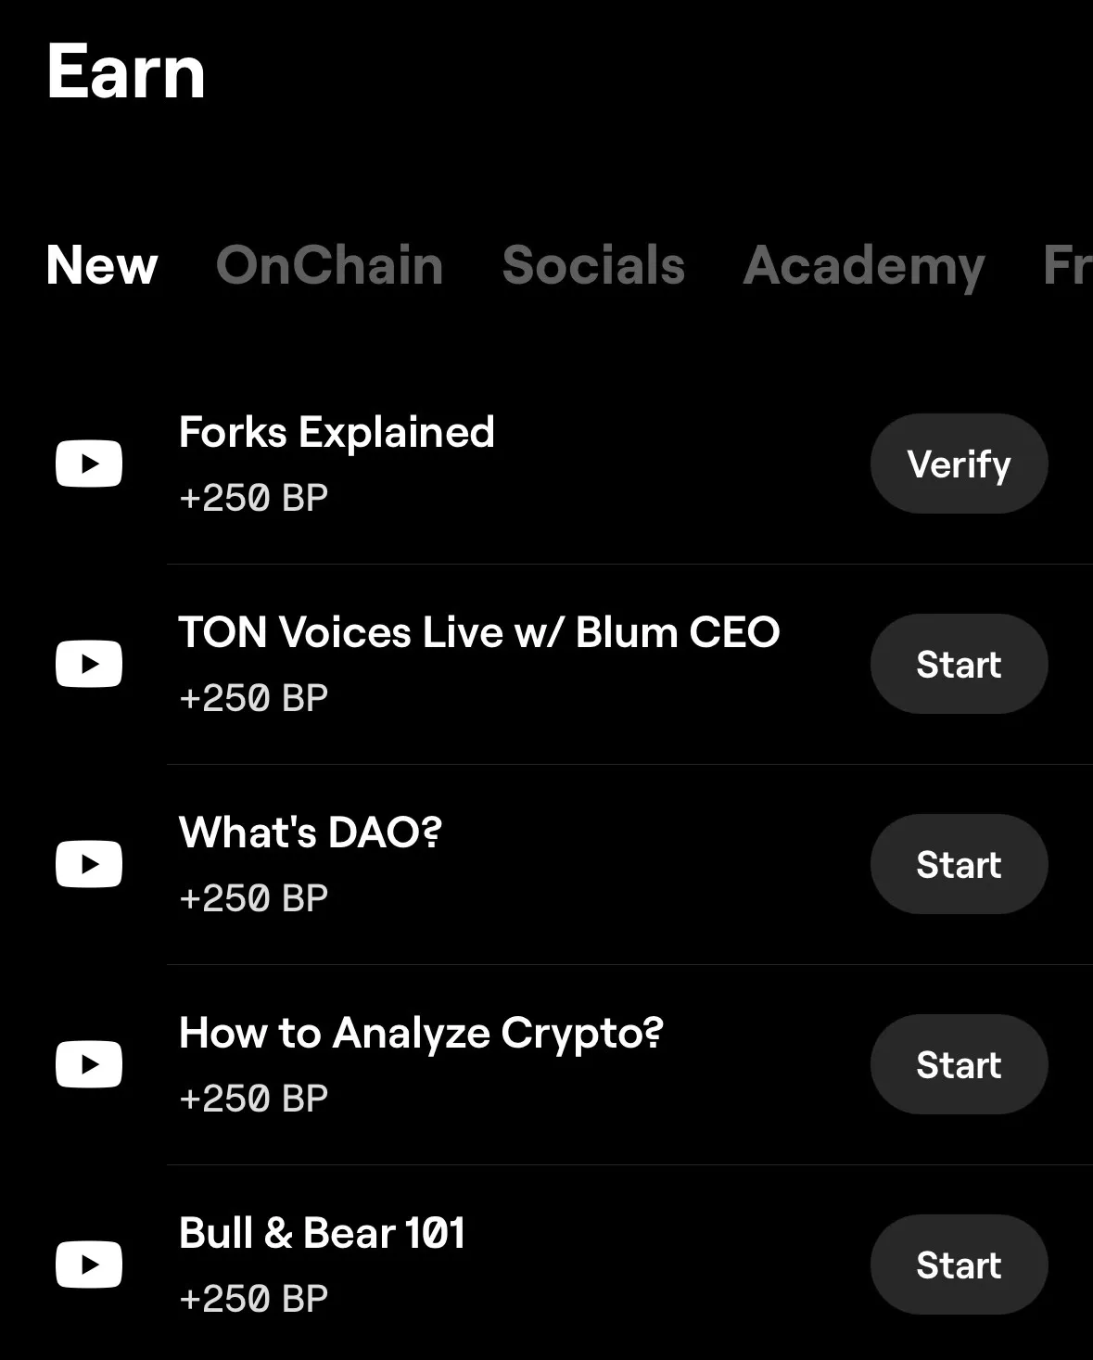This screenshot has height=1360, width=1093.
Task: Open the partially visible tab after Academy
Action: (x=1066, y=266)
